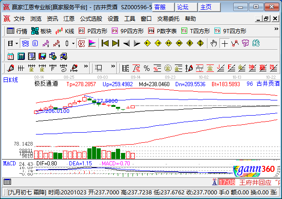Viewport: 282px width, 199px height.
Task: Select the 神 fan lines tool
Action: coord(252,68)
